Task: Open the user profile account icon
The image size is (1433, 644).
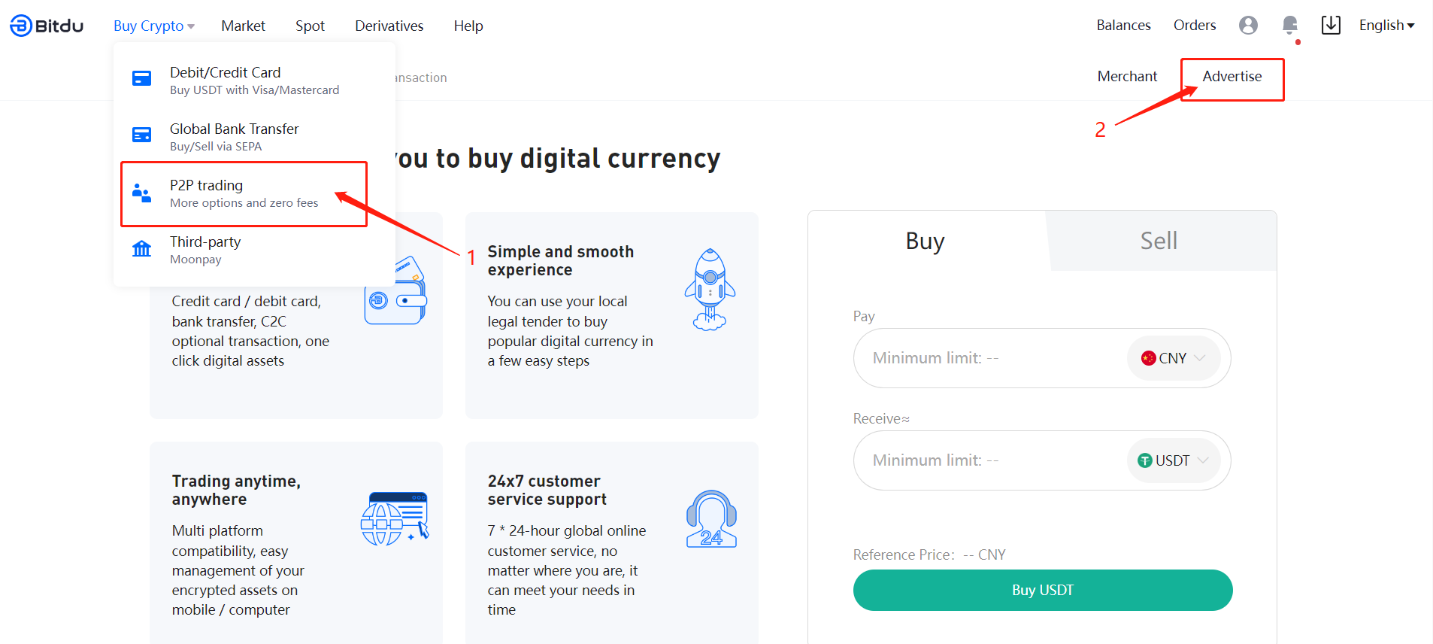Action: coord(1248,26)
